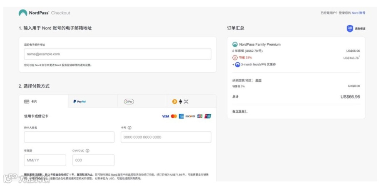This screenshot has height=186, width=381.
Task: Switch to the Google Pay payment tab
Action: 142,101
